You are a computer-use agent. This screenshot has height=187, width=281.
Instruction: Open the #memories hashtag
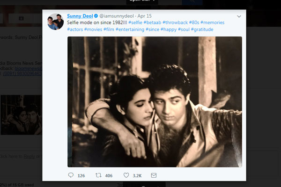point(212,22)
